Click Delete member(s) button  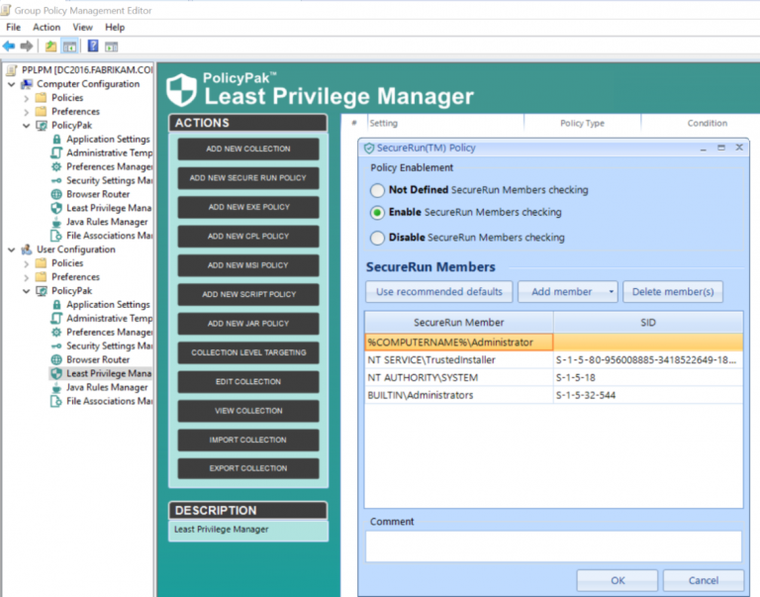(673, 292)
